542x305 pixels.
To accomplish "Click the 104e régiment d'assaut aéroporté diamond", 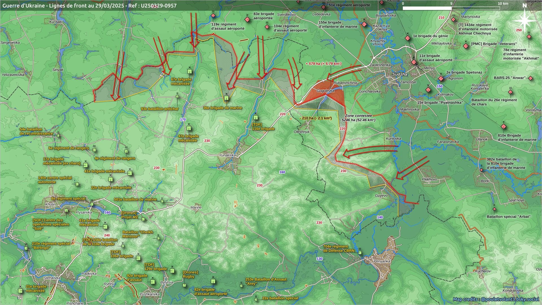I will pos(267,27).
